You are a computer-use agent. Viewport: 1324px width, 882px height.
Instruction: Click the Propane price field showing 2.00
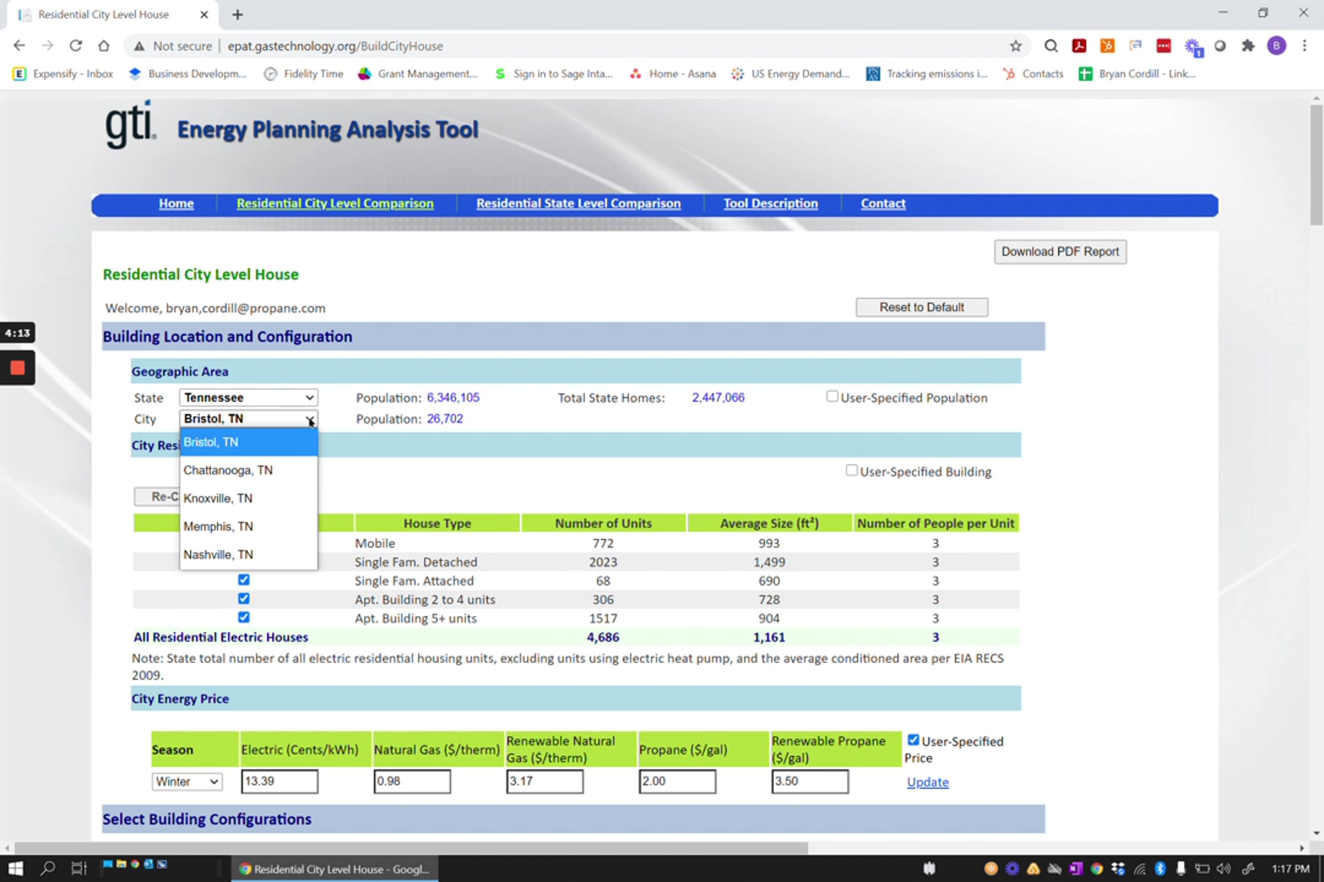677,782
